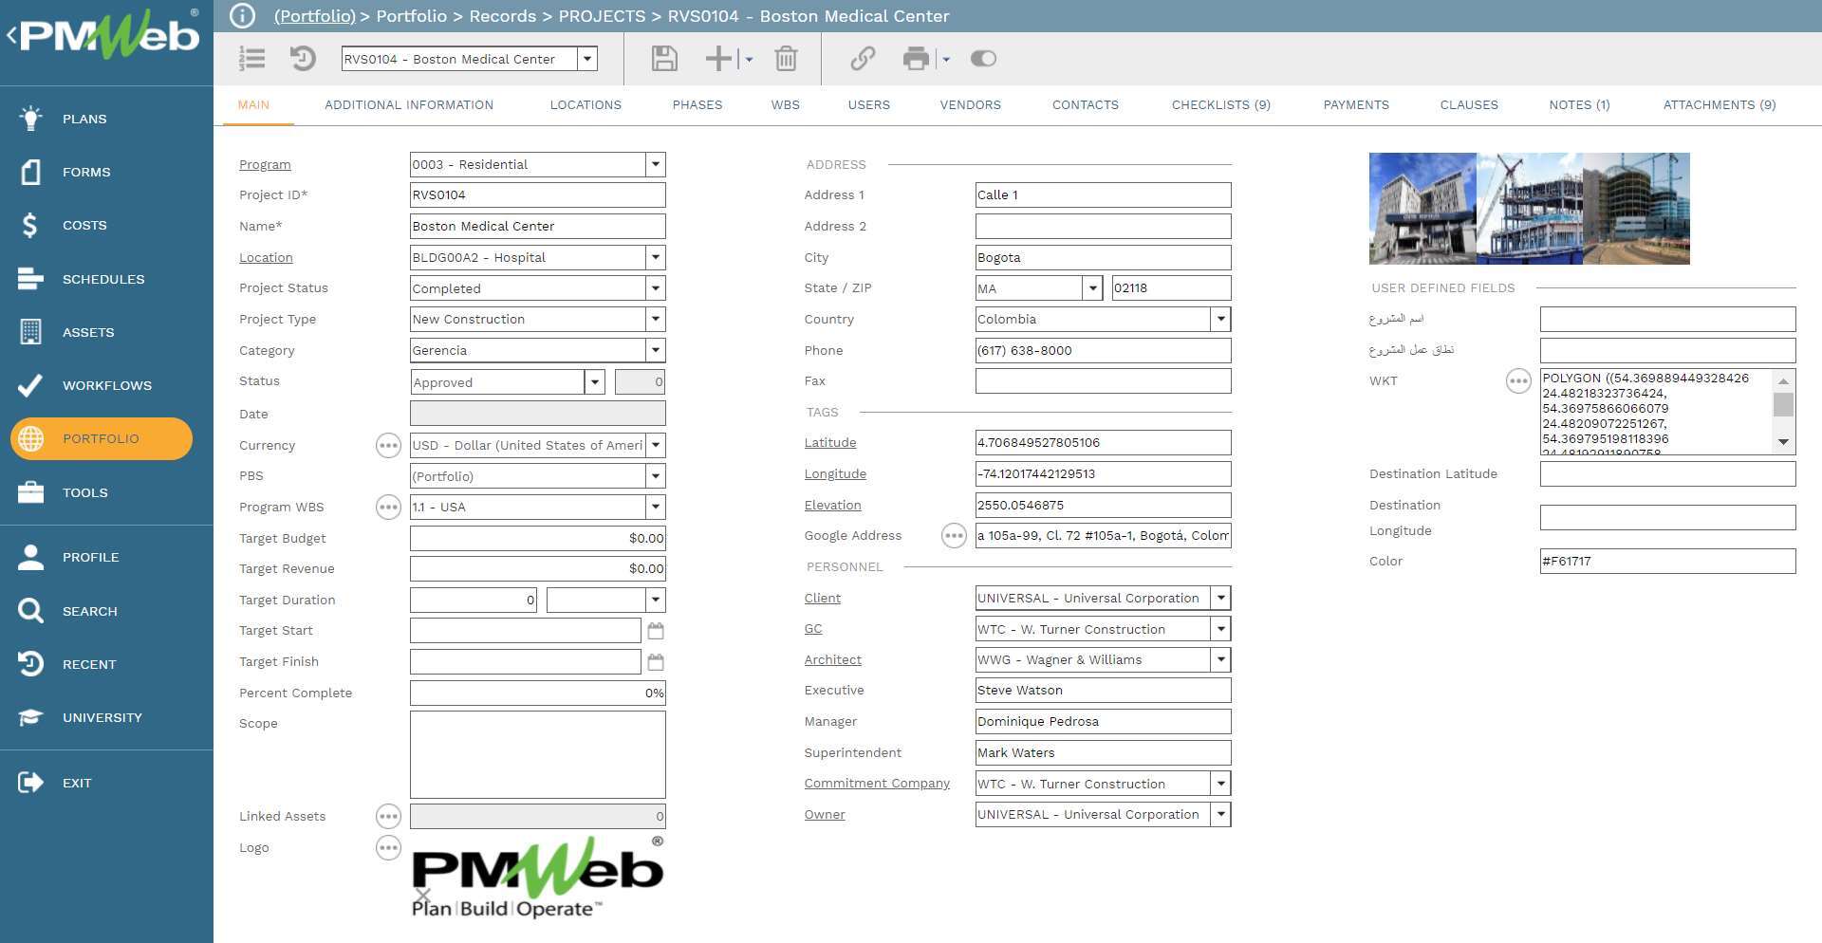Open the record selector dropdown in toolbar
Image resolution: width=1822 pixels, height=943 pixels.
(x=587, y=59)
